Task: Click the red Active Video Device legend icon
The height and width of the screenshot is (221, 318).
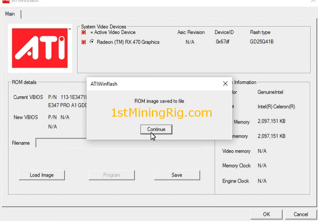Action: [x=84, y=32]
